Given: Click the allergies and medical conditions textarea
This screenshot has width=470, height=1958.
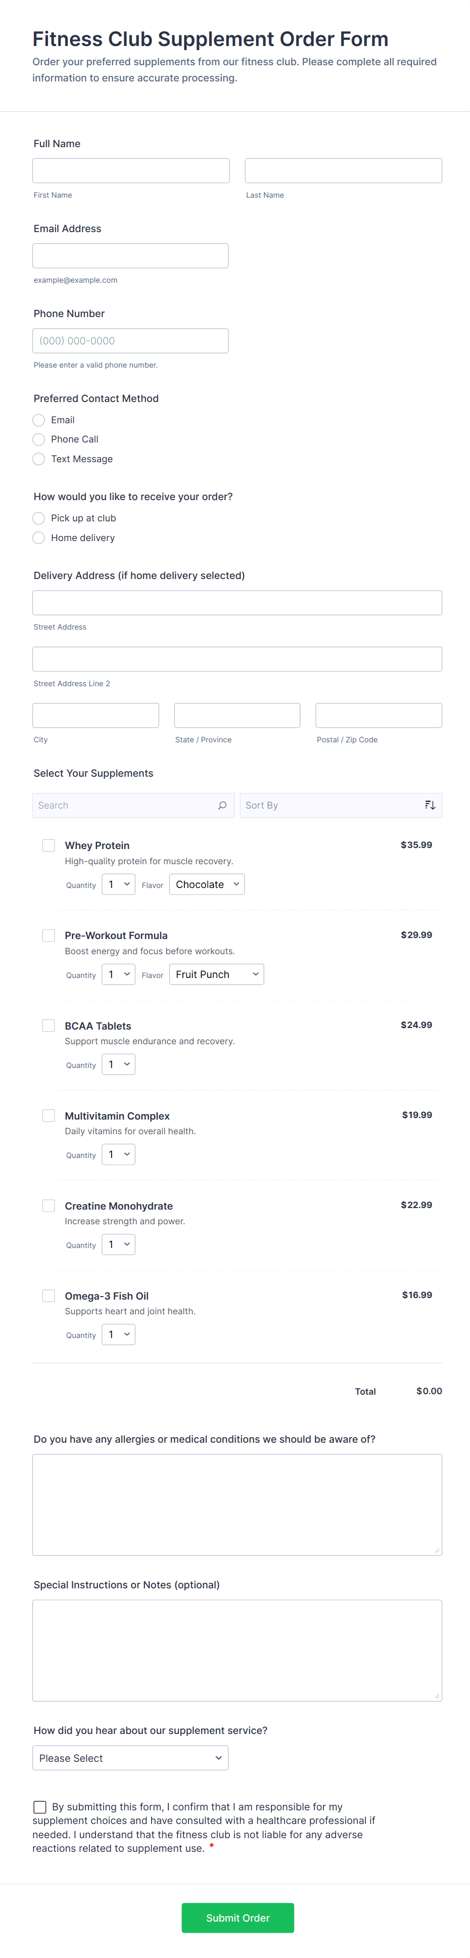Looking at the screenshot, I should [237, 1504].
